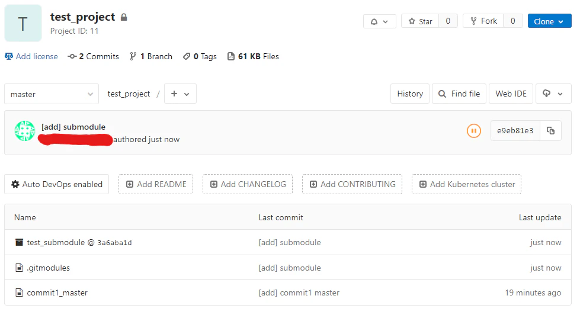Viewport: 580px width, 315px height.
Task: Click the plus icon in Add CONTRIBUTING
Action: click(x=313, y=184)
